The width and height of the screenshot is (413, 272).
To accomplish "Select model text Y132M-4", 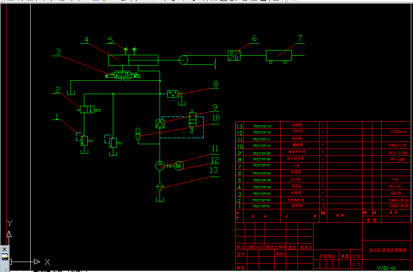I will pos(399,132).
